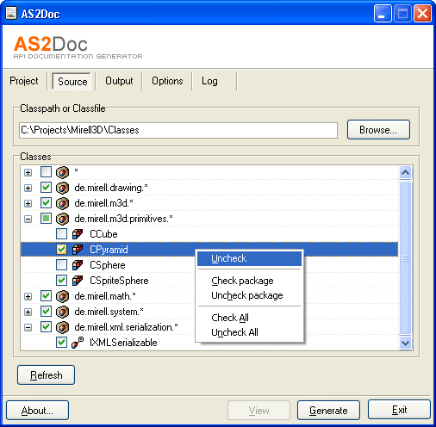Expand the * root package node
Screen dimensions: 436x427
tap(28, 173)
